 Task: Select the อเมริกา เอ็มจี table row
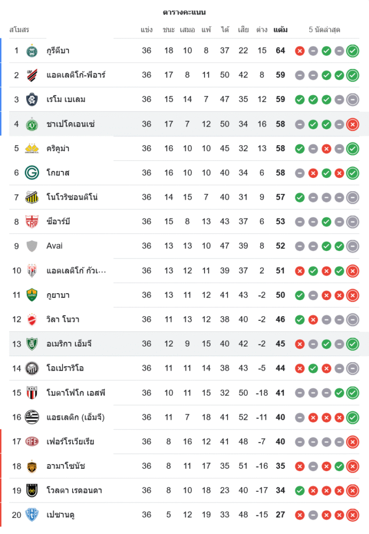[184, 344]
